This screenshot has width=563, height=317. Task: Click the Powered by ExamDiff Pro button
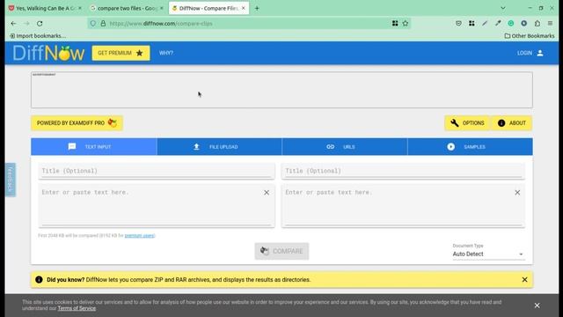coord(77,123)
